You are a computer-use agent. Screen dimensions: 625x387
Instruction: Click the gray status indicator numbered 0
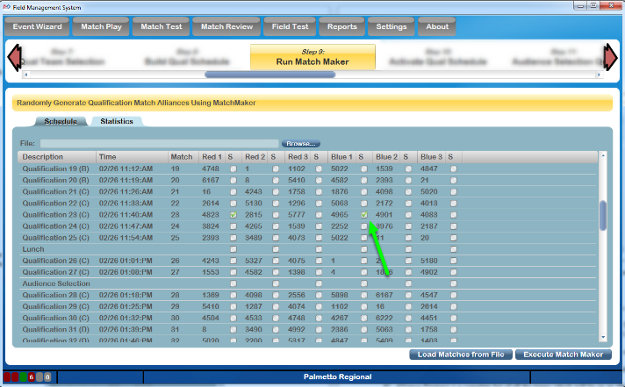pos(47,376)
